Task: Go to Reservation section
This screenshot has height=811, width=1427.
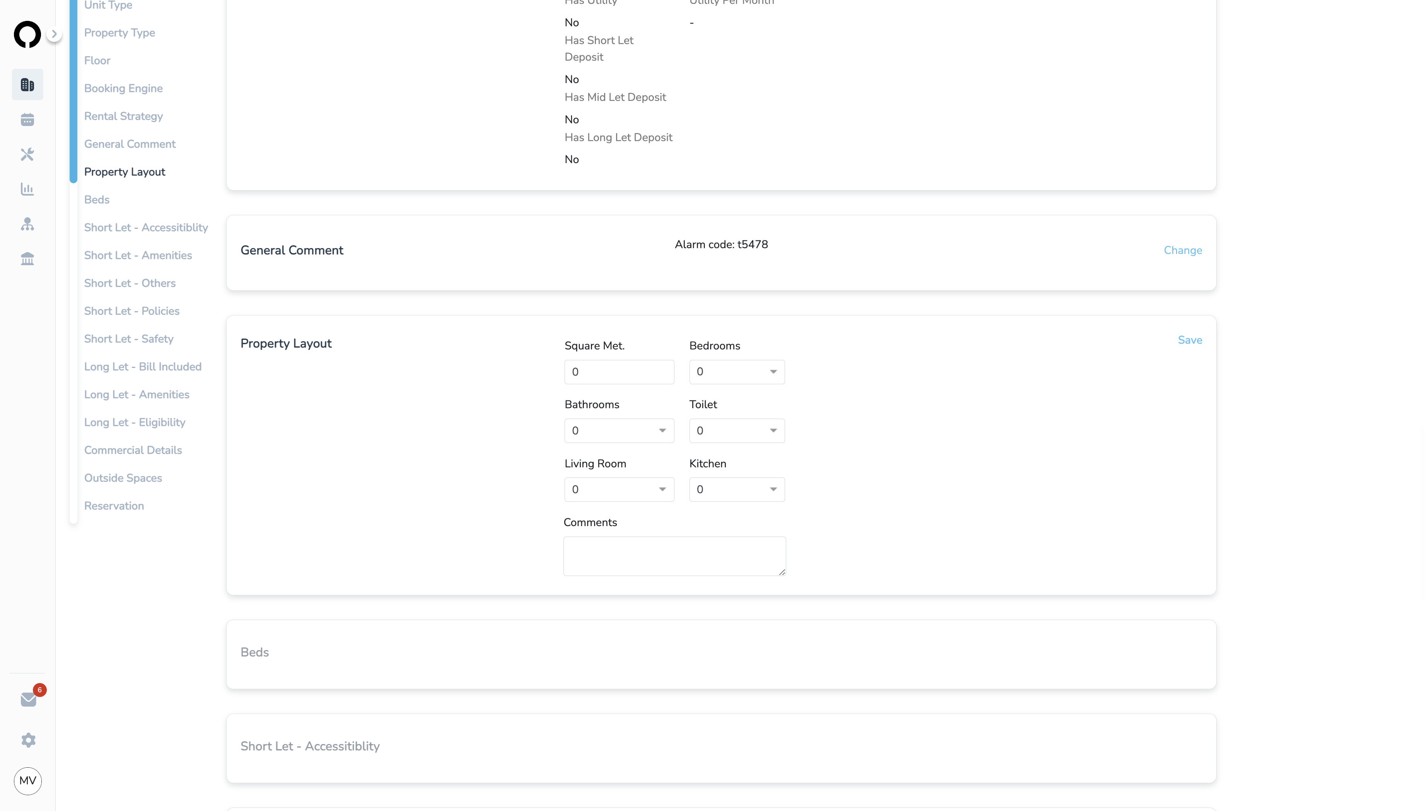Action: [x=114, y=506]
